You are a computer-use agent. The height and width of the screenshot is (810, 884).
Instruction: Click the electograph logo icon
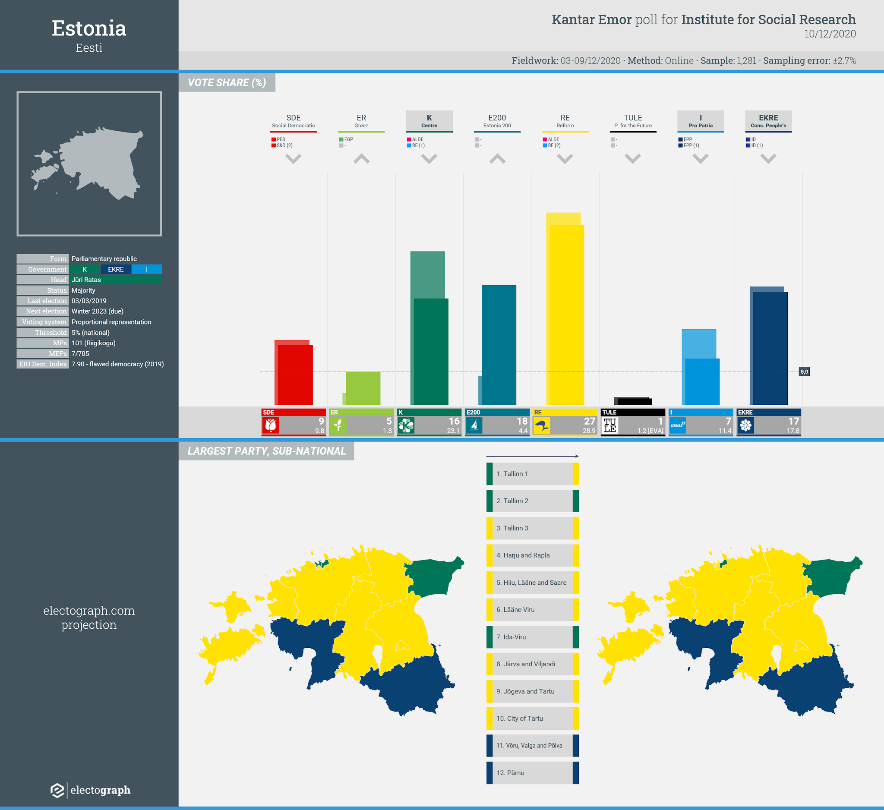click(57, 790)
